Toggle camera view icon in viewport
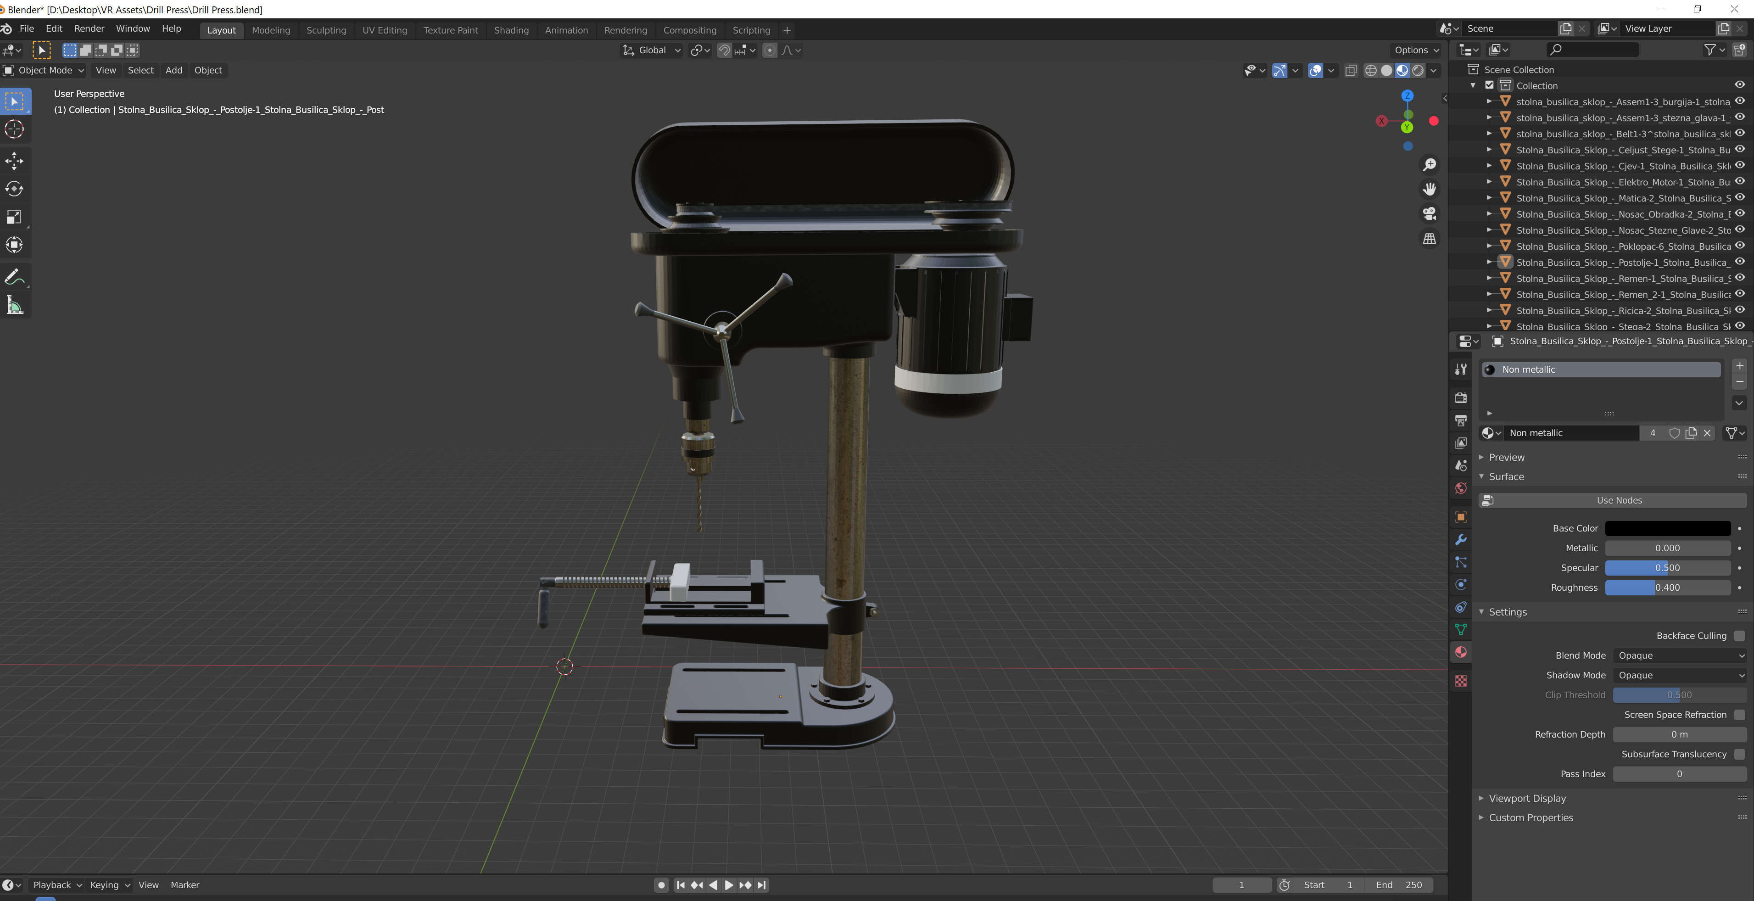The image size is (1754, 901). point(1429,214)
